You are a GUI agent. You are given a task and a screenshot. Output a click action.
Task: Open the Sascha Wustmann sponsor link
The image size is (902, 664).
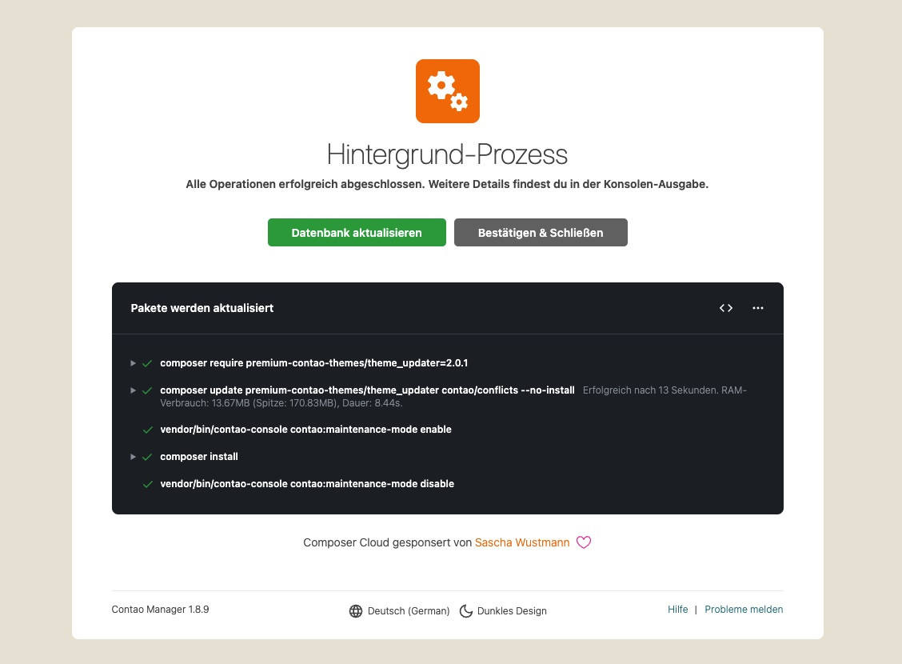[x=522, y=542]
